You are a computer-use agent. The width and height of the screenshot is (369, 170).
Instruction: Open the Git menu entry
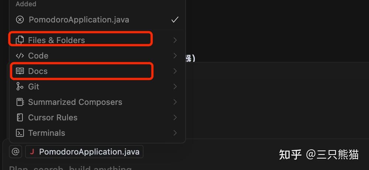[34, 86]
